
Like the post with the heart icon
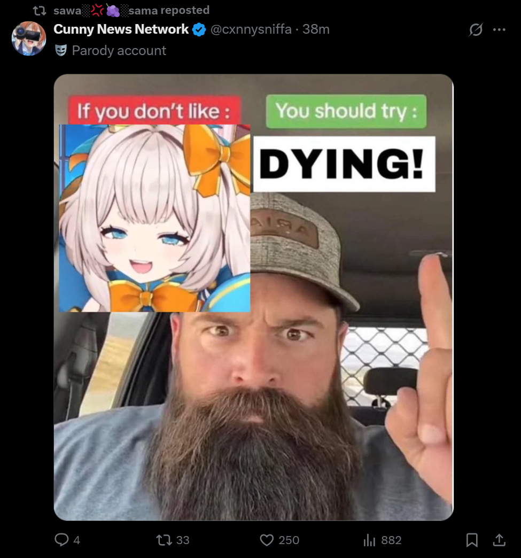point(267,540)
